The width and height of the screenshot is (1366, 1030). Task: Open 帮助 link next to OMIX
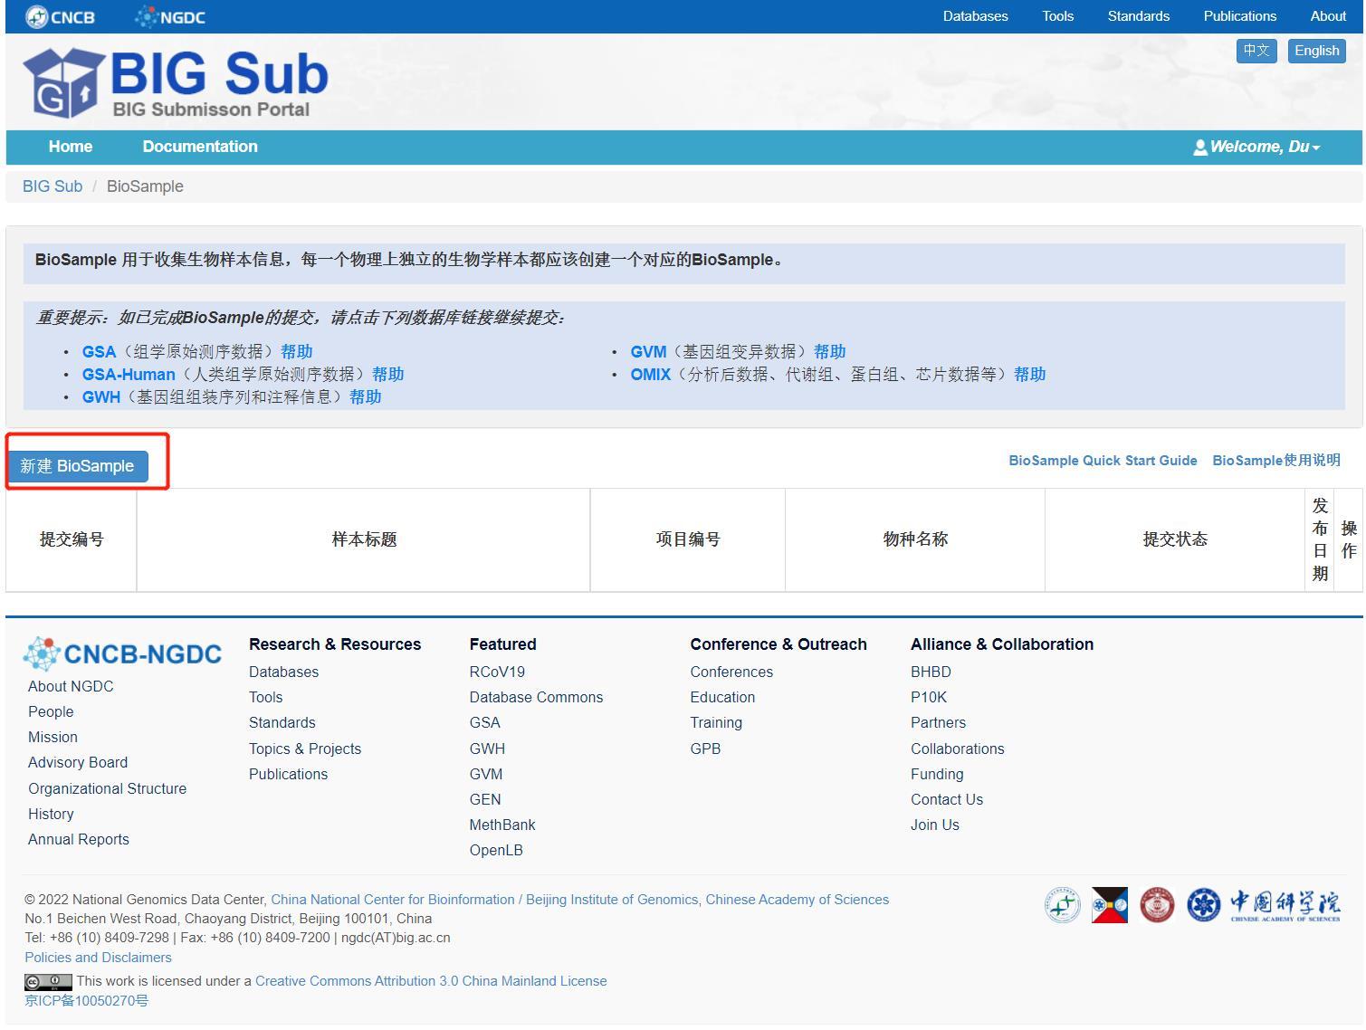(x=1029, y=375)
